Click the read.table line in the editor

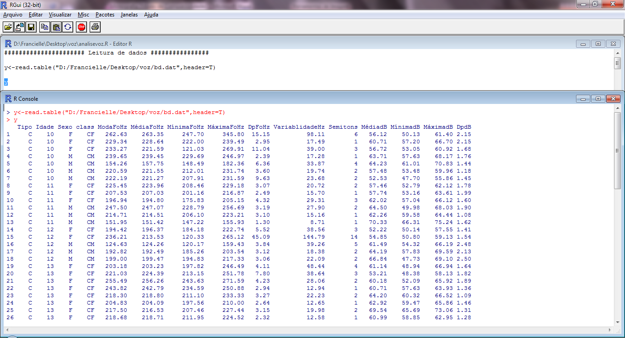pyautogui.click(x=110, y=67)
